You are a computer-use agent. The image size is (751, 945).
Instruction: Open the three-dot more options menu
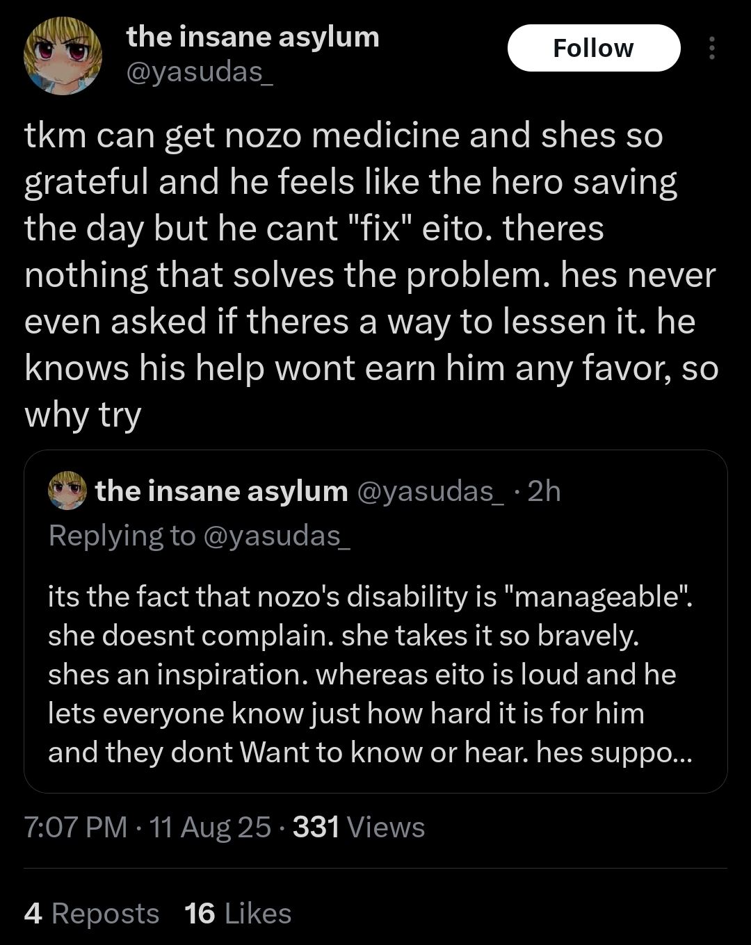click(711, 48)
